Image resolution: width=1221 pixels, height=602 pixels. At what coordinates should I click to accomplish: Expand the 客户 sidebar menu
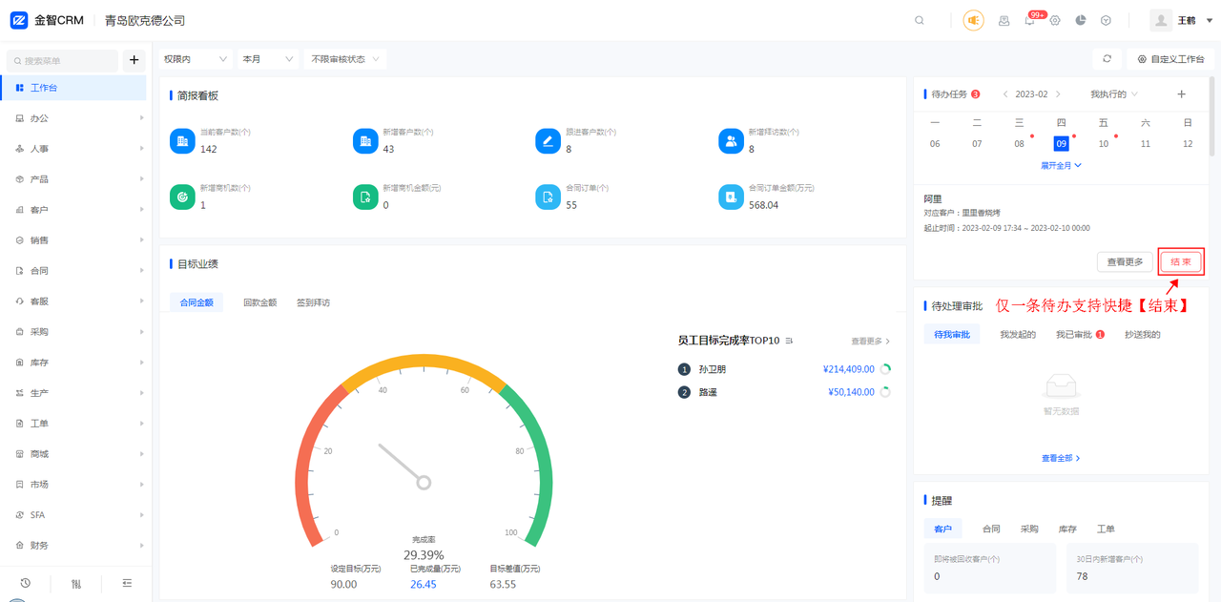76,210
